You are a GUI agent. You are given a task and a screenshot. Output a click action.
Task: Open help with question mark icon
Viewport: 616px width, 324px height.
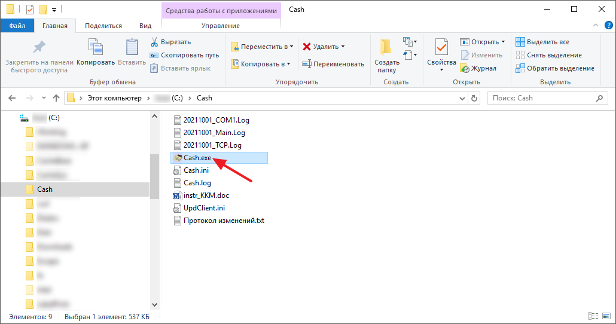tap(609, 26)
